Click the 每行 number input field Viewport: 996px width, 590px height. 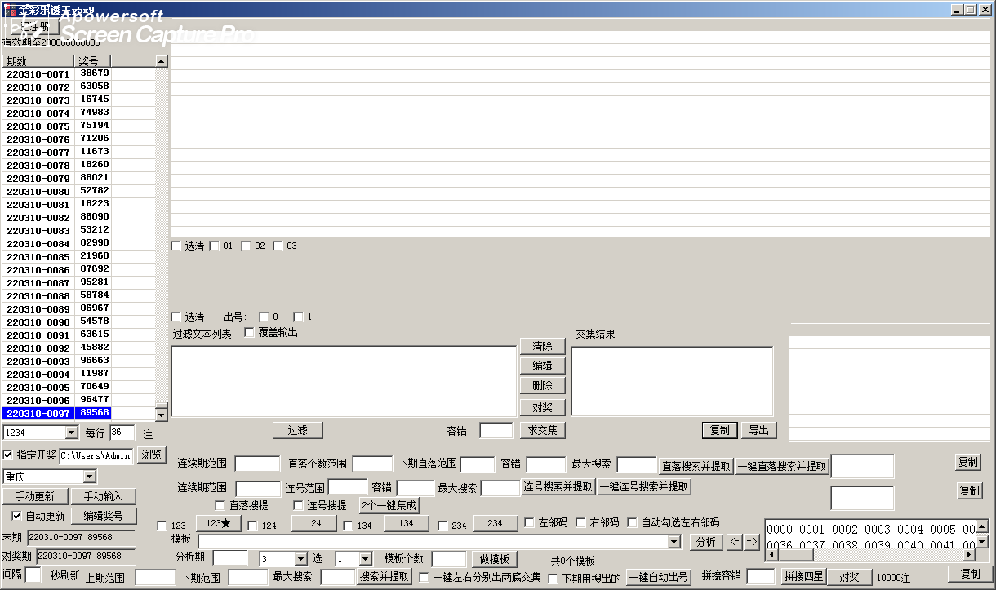pyautogui.click(x=122, y=433)
